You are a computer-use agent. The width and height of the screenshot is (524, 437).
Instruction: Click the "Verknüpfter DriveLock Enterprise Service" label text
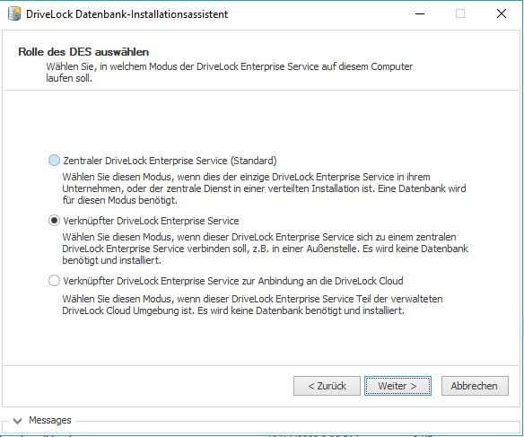click(151, 221)
